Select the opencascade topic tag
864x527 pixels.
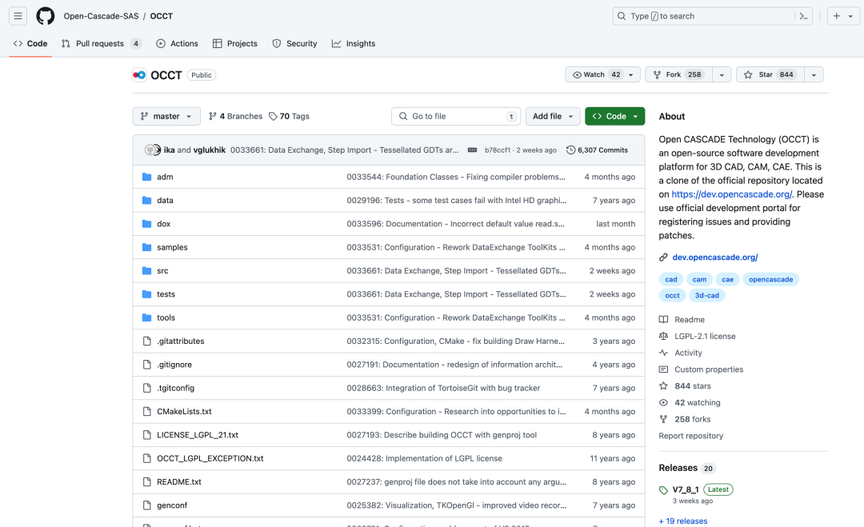pos(771,280)
